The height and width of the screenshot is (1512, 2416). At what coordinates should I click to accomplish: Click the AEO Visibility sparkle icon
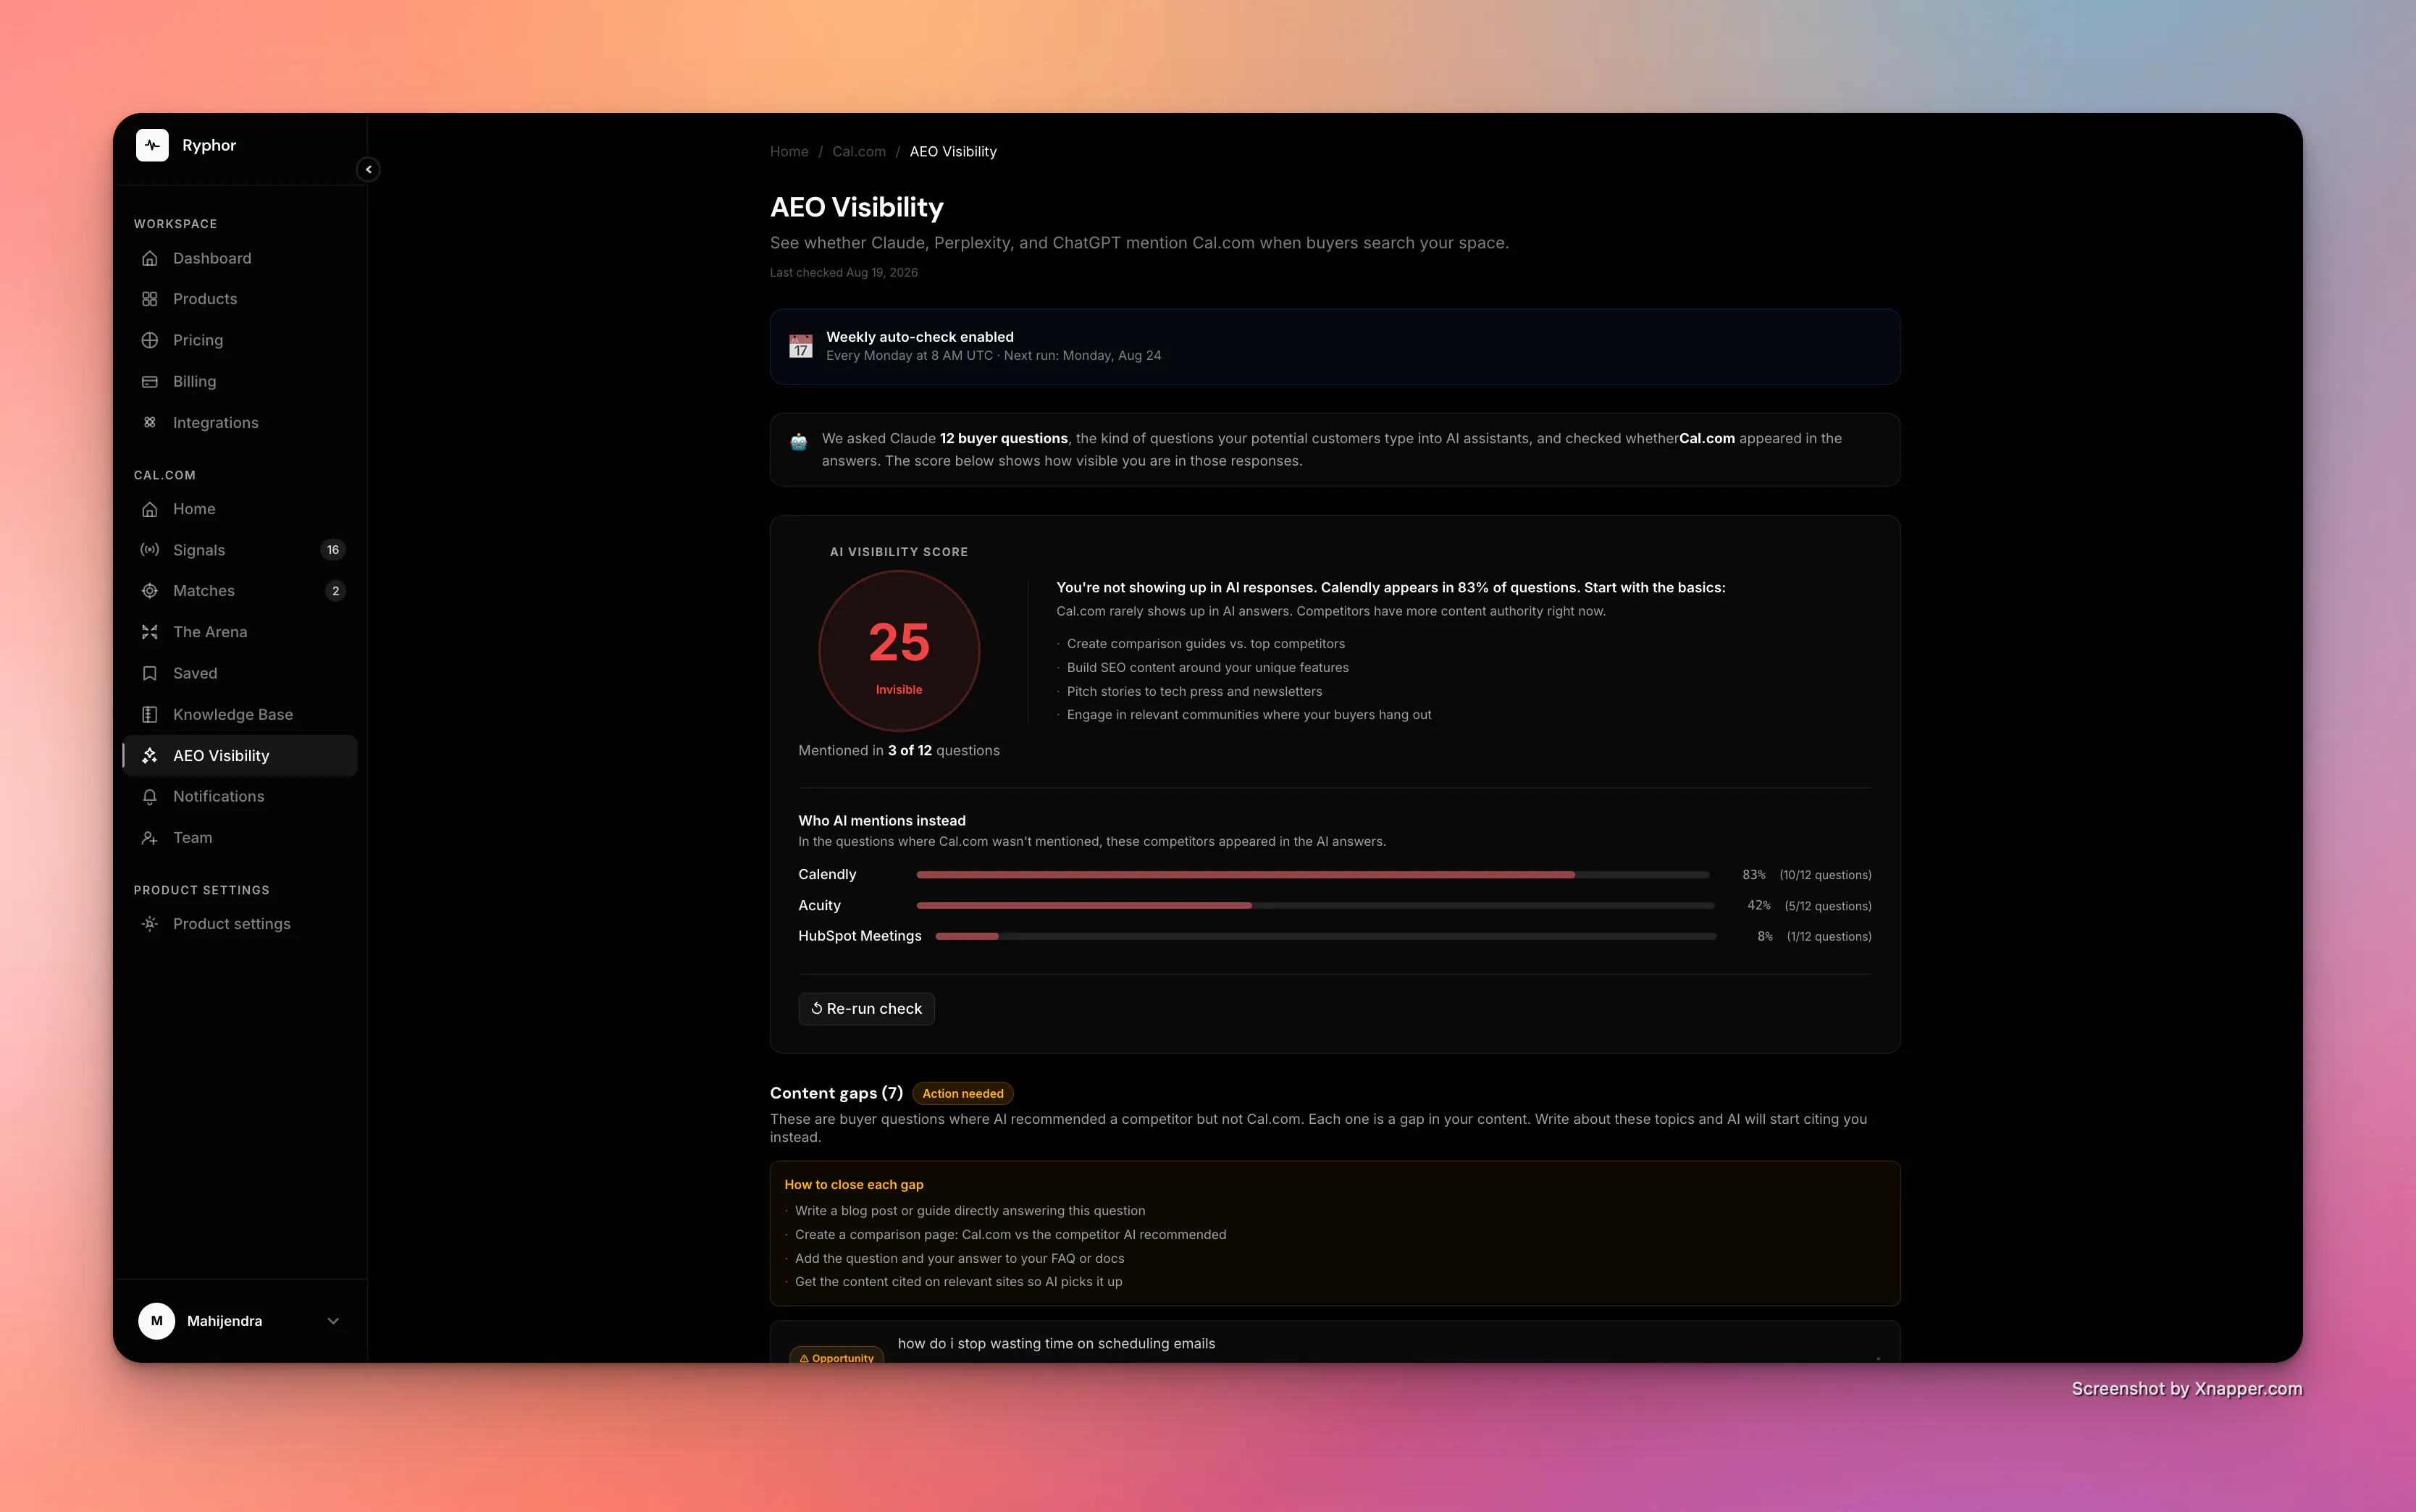pyautogui.click(x=150, y=756)
